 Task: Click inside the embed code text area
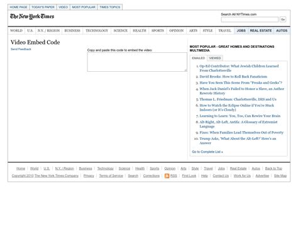137,62
